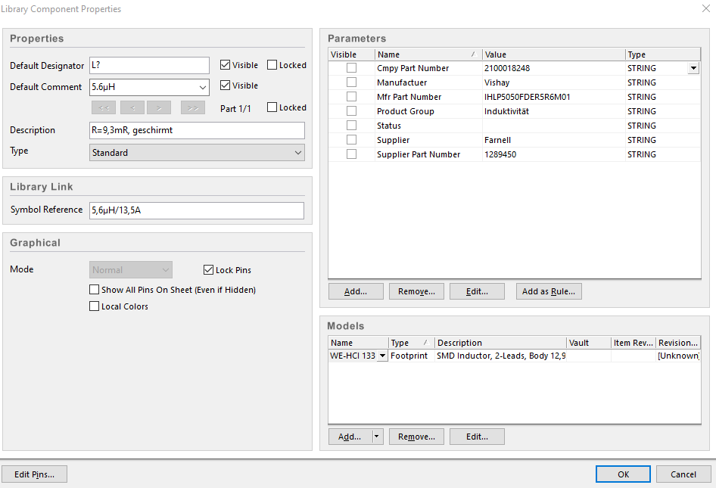
Task: Click the Models Revision... column header
Action: 678,343
